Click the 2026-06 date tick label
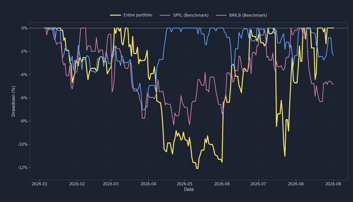This screenshot has height=202, width=353. [222, 184]
